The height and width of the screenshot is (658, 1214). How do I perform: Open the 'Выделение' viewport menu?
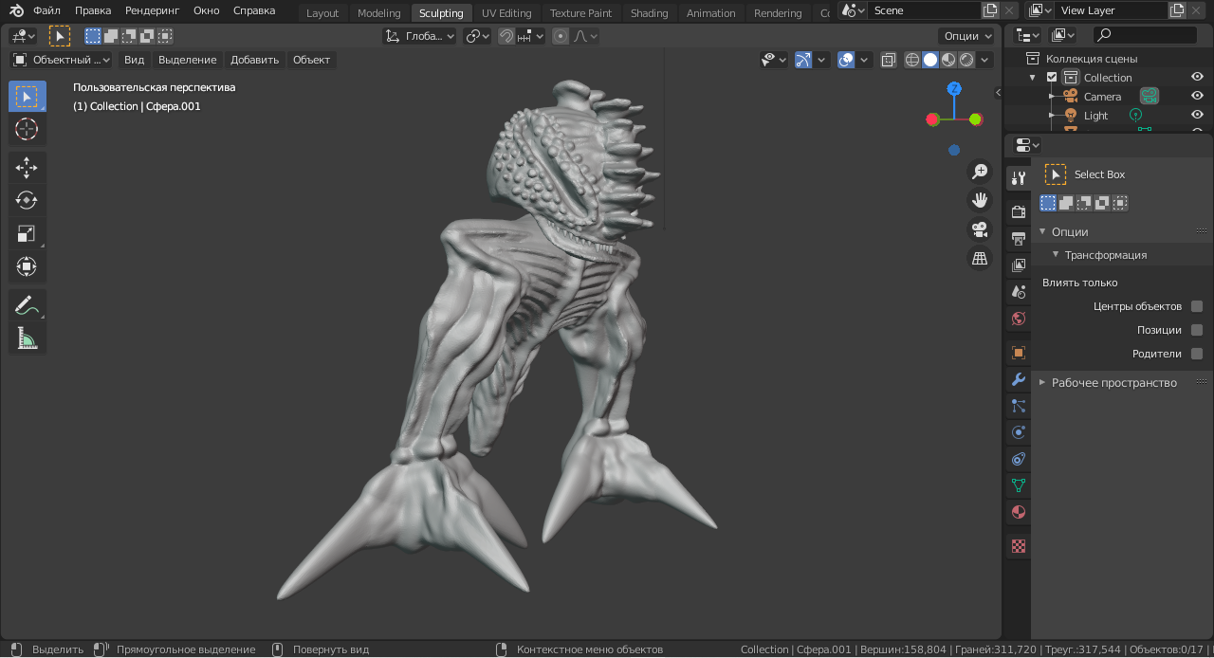(188, 60)
